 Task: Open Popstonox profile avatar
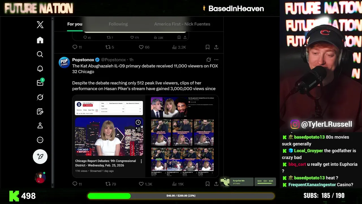pos(64,62)
